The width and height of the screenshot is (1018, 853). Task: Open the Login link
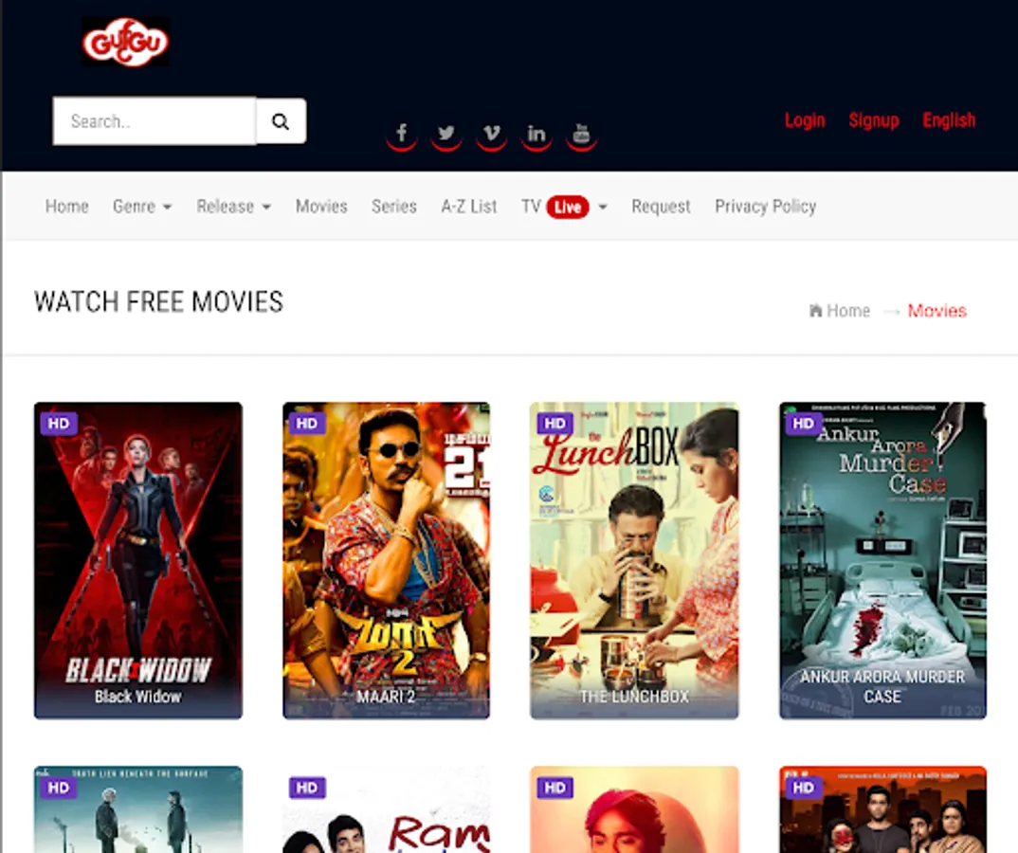click(x=805, y=120)
